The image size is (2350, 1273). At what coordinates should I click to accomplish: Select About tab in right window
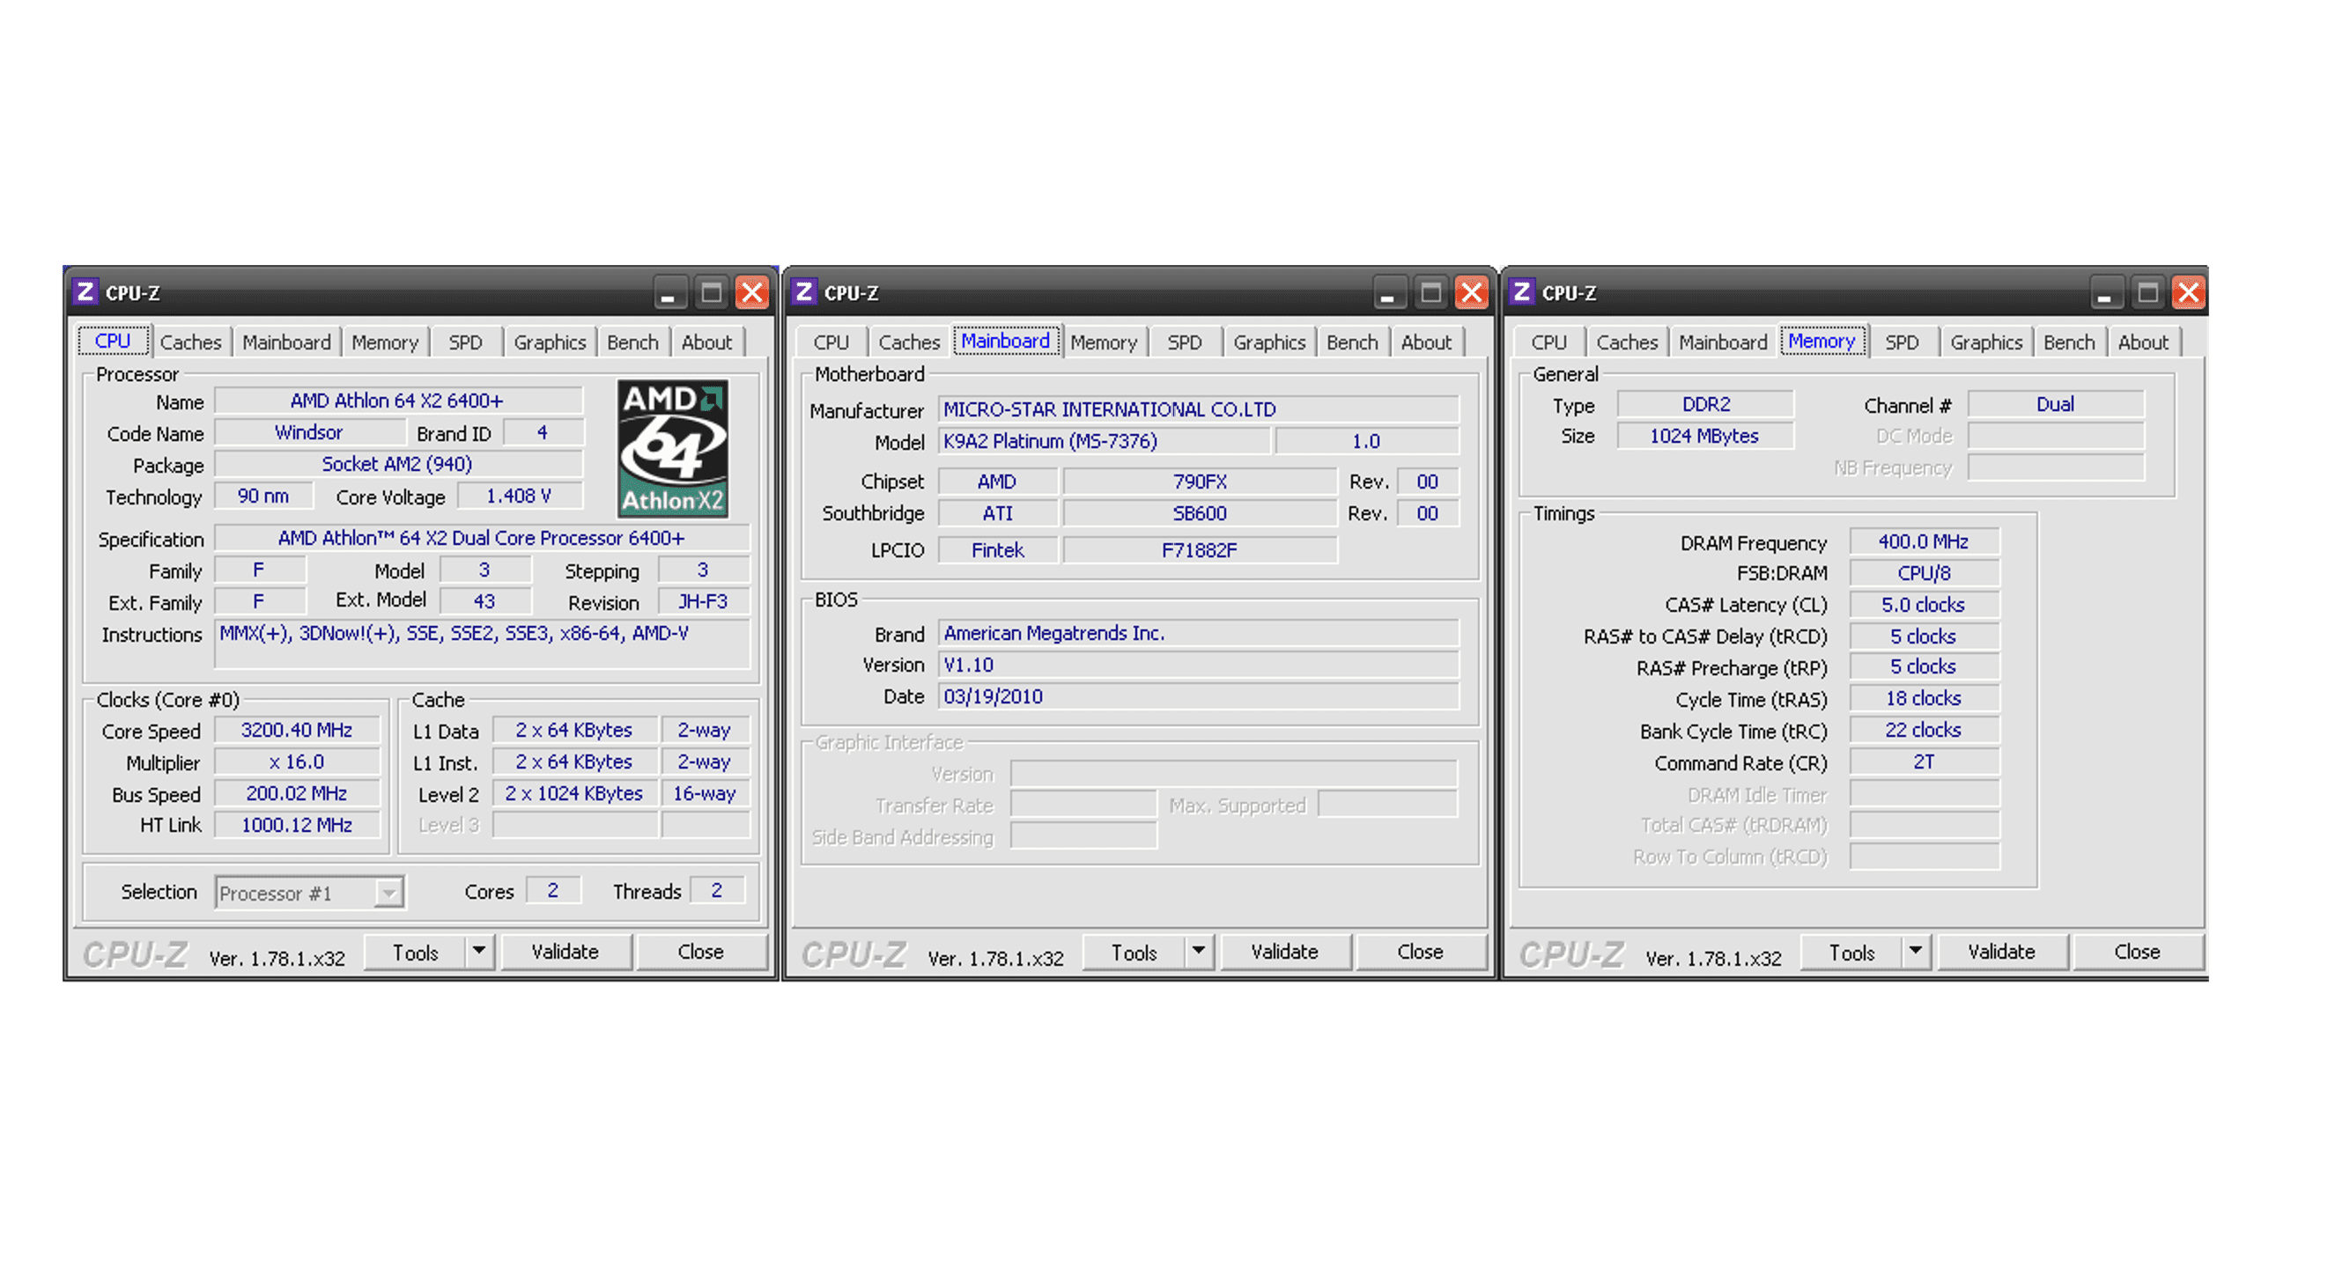(2143, 342)
